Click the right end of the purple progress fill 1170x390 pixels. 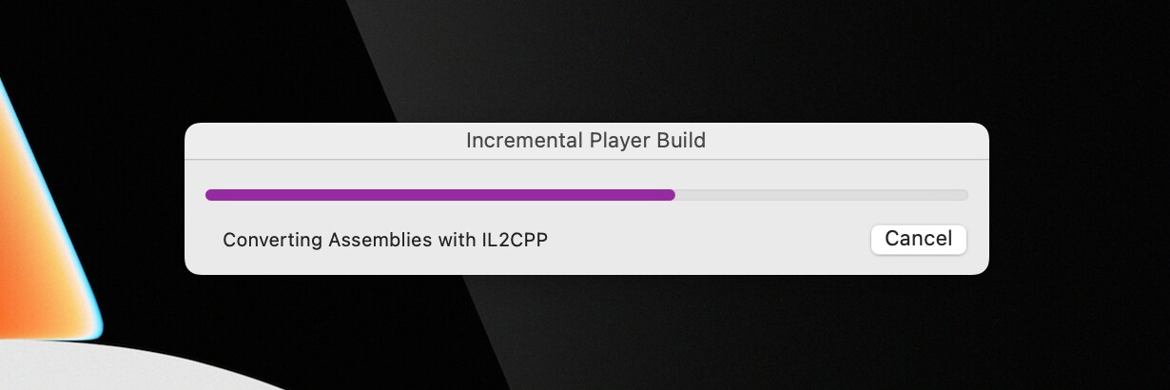coord(671,195)
